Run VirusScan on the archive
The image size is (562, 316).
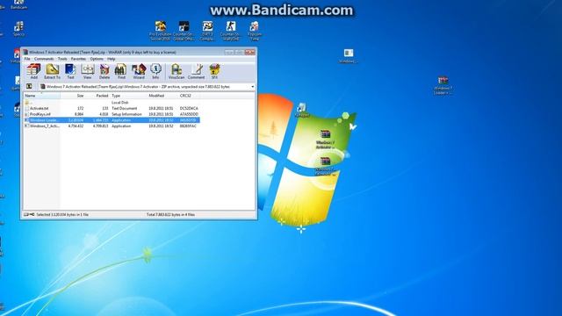click(x=177, y=71)
